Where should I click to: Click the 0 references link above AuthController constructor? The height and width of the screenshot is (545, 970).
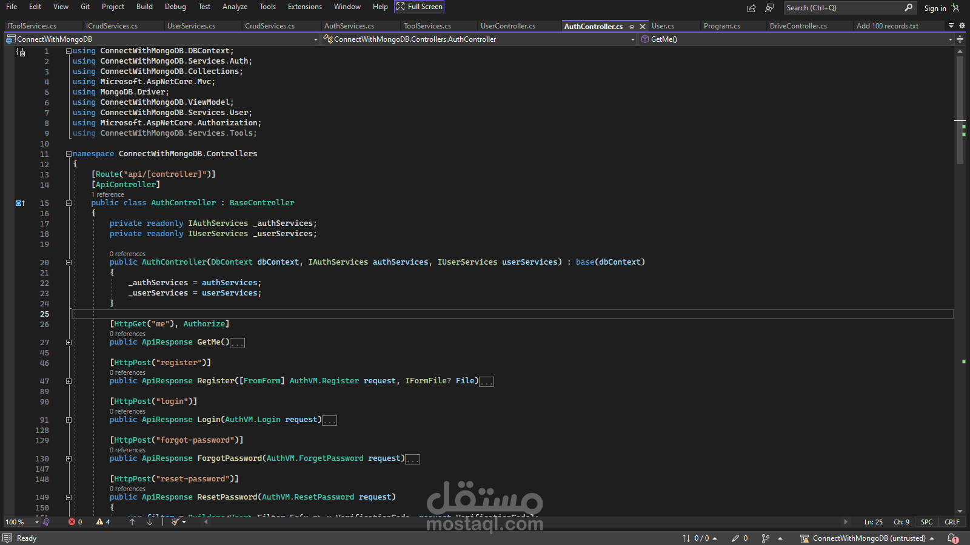pos(127,254)
